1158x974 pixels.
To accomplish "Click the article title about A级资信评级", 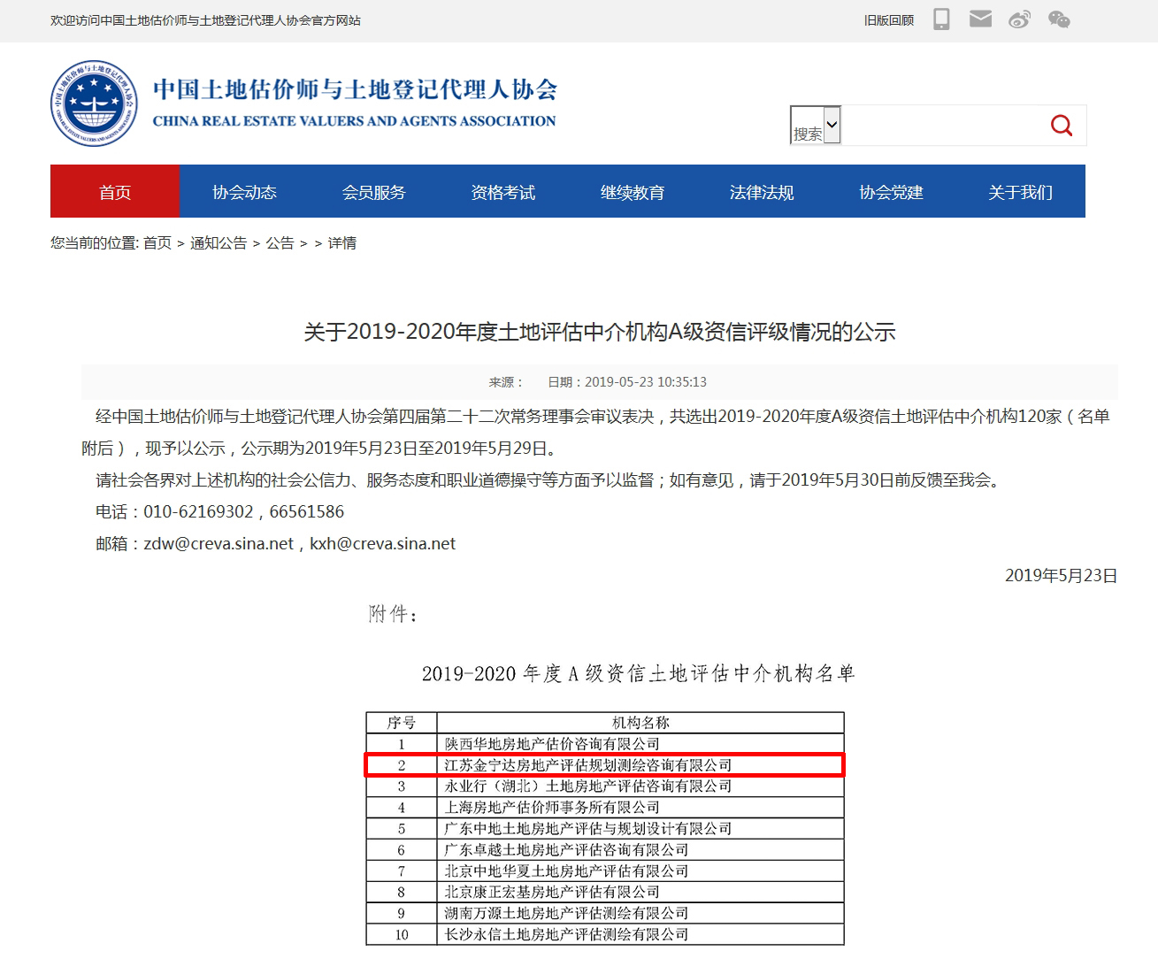I will tap(600, 333).
